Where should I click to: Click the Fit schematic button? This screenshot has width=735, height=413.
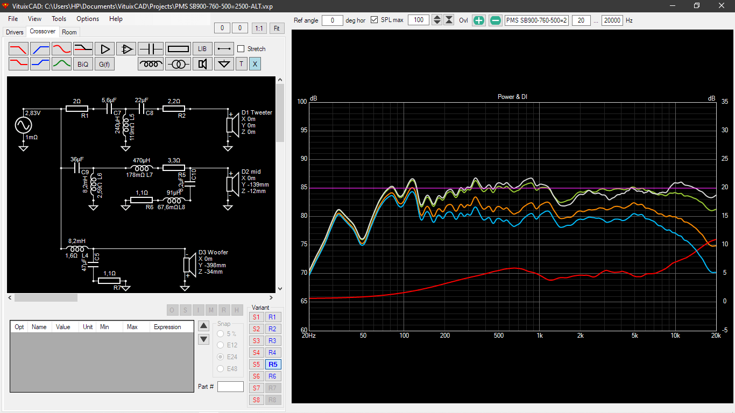click(x=277, y=28)
